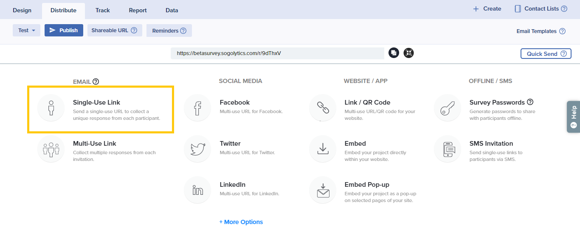The width and height of the screenshot is (580, 241).
Task: Open the QR code icon beside URL
Action: [x=408, y=53]
